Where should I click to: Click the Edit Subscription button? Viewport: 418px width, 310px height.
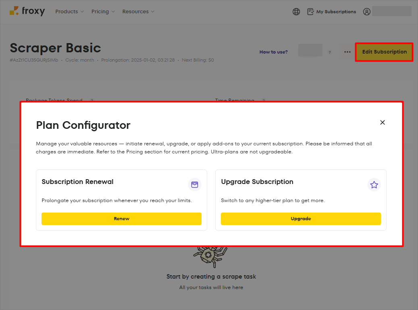point(384,52)
